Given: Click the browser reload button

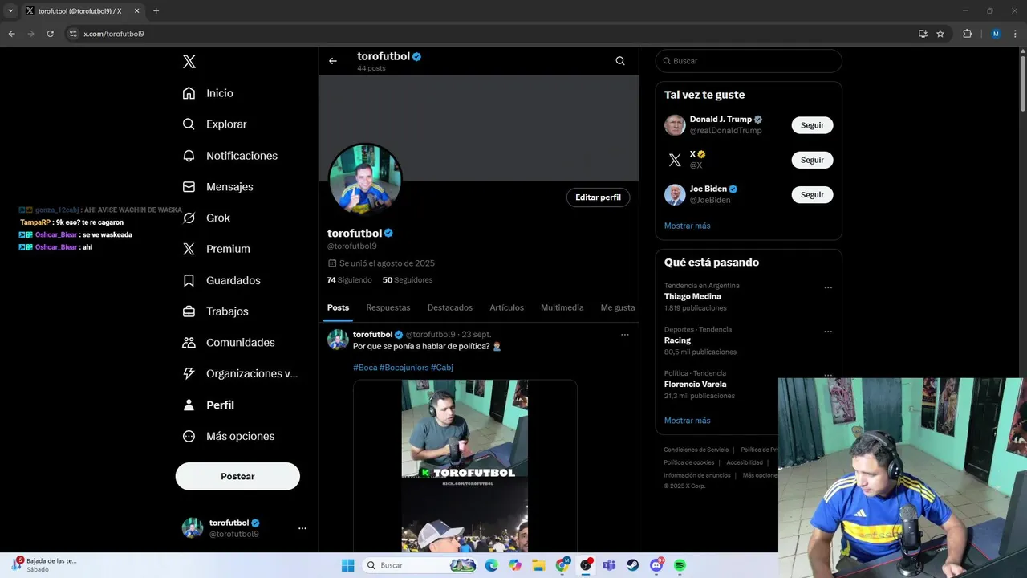Looking at the screenshot, I should coord(51,34).
